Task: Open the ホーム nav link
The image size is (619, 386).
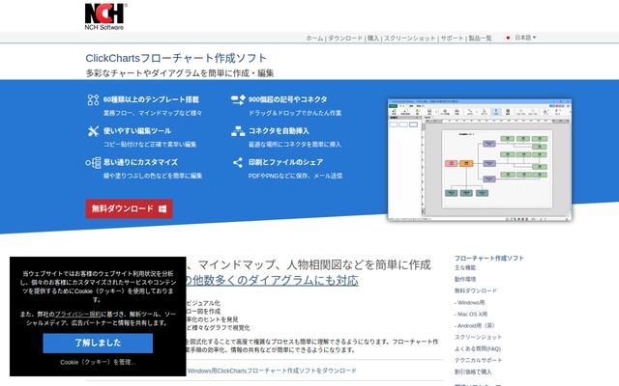Action: [314, 39]
